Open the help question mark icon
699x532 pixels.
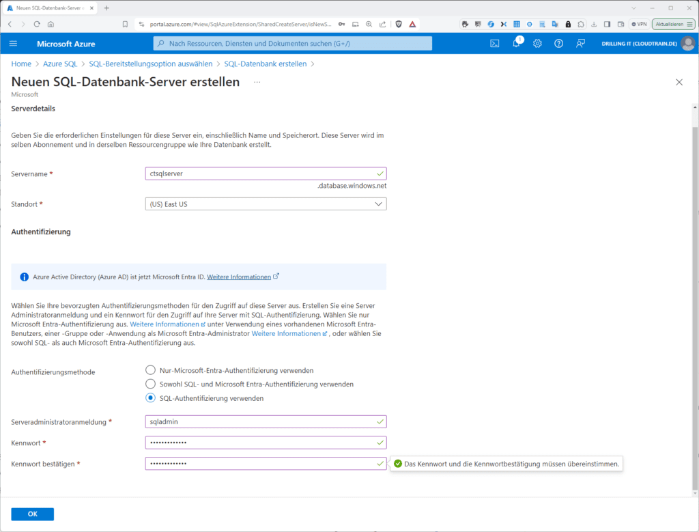pyautogui.click(x=558, y=43)
